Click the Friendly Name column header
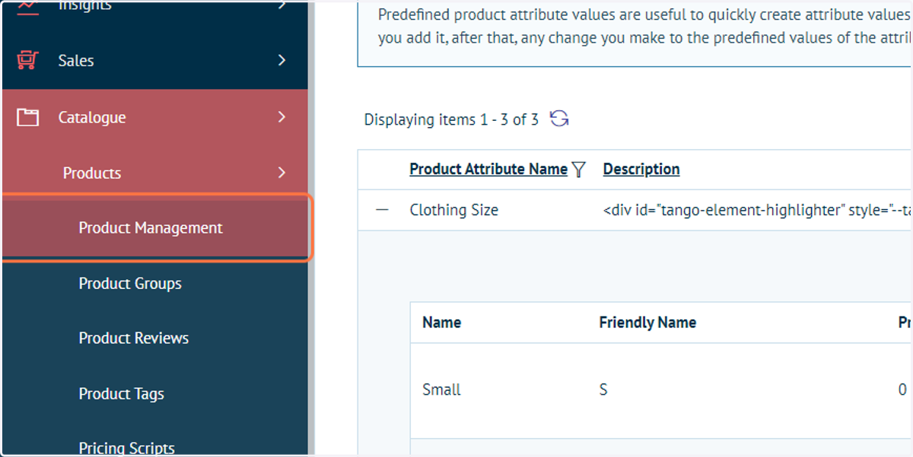 647,322
